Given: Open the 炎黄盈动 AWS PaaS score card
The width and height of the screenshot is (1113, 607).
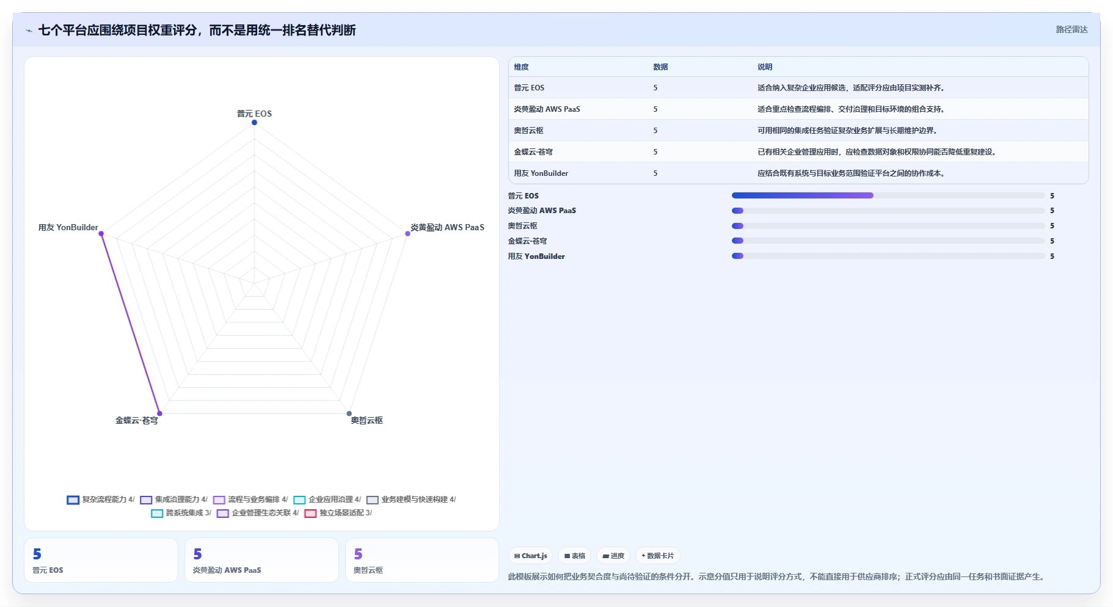Looking at the screenshot, I should [x=261, y=560].
